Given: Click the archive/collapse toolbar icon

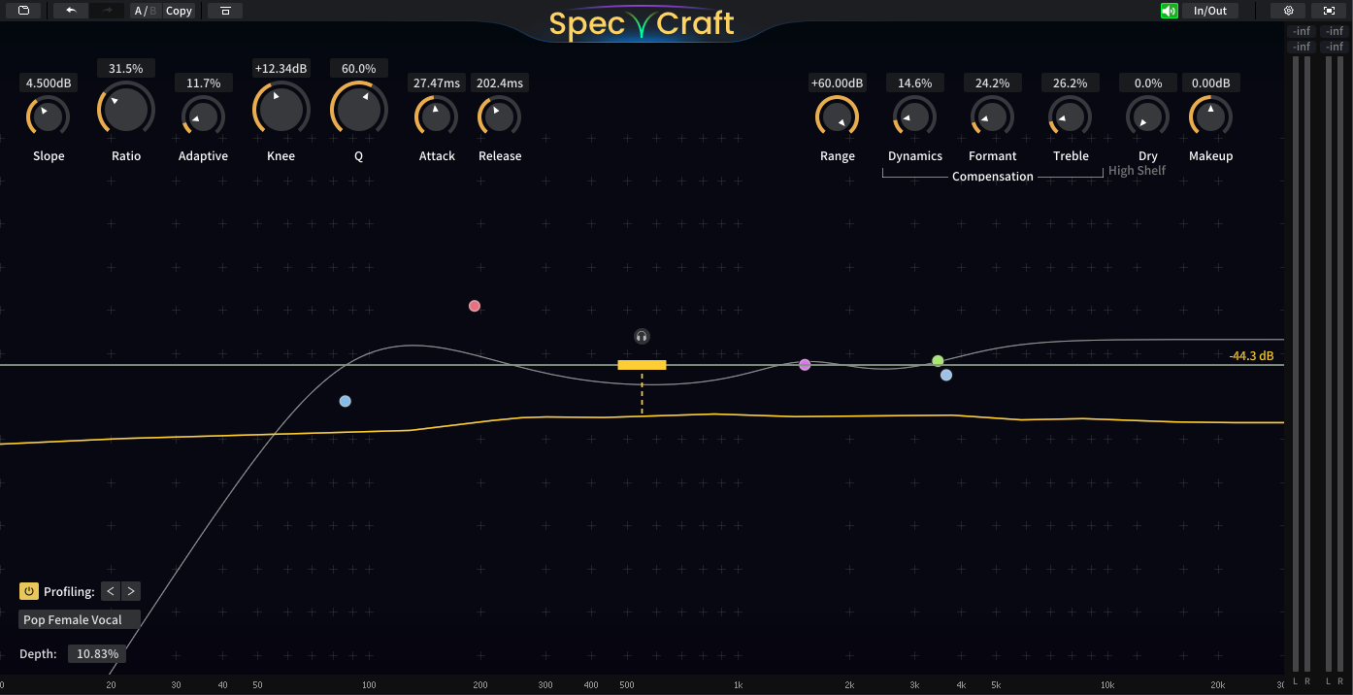Looking at the screenshot, I should (x=225, y=11).
